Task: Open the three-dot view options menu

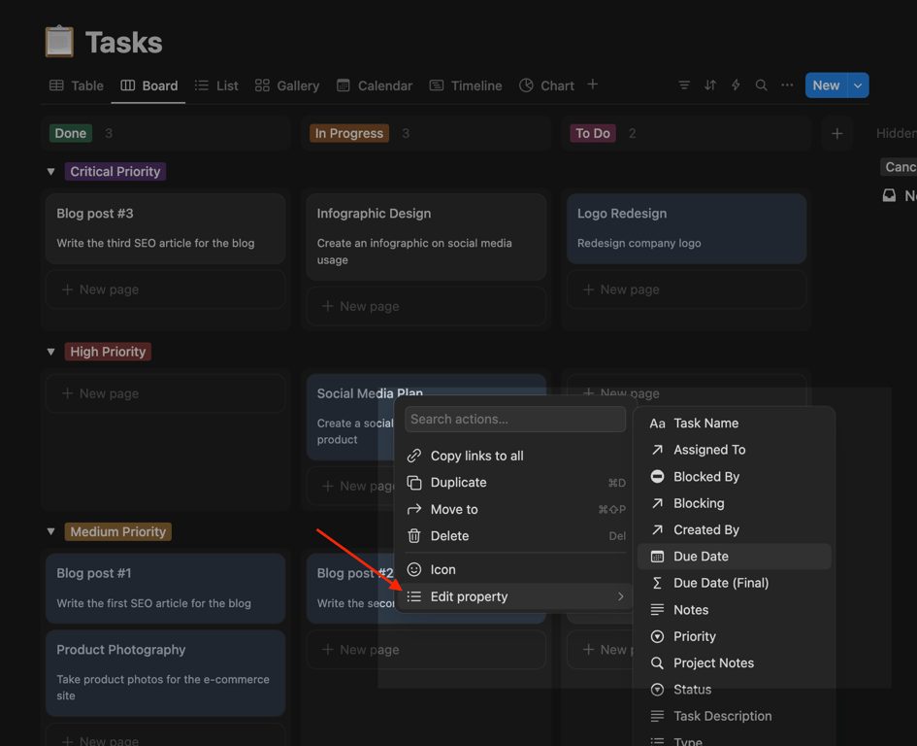Action: [x=787, y=85]
